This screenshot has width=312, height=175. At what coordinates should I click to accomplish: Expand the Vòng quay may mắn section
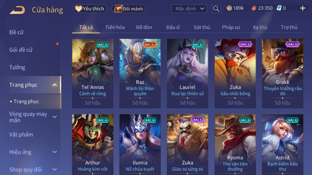[x=55, y=117]
